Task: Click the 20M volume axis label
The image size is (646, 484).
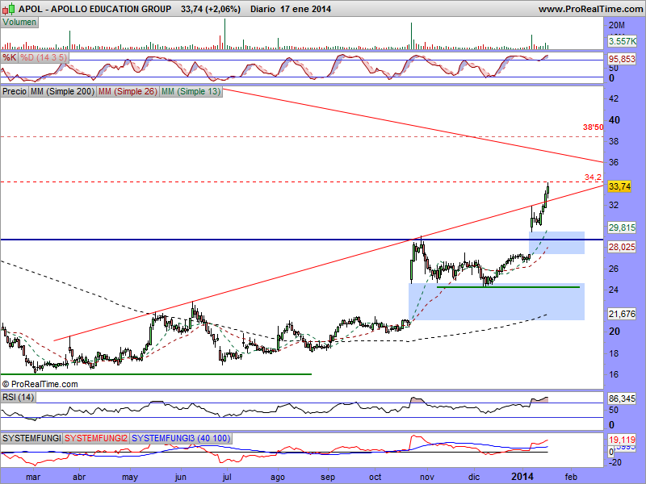Action: coord(617,25)
